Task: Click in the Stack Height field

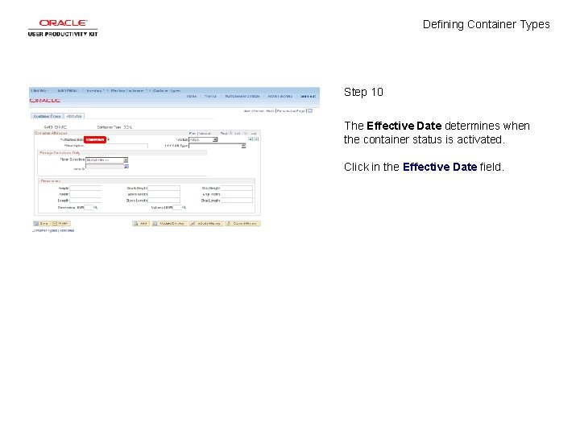Action: 164,188
